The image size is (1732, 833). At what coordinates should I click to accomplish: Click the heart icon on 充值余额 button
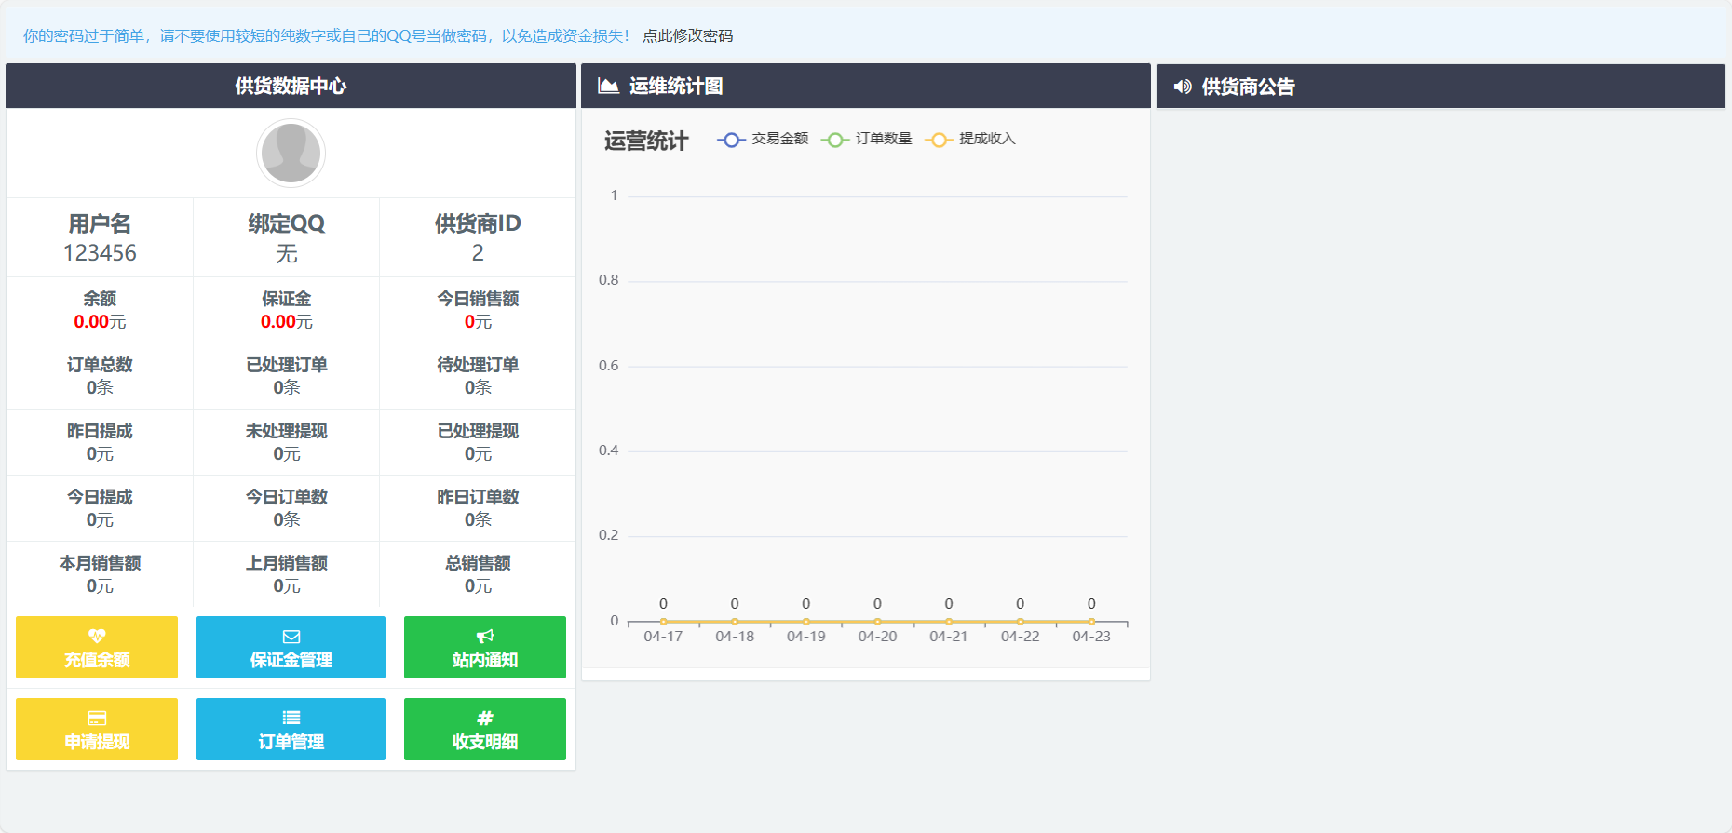pos(97,636)
